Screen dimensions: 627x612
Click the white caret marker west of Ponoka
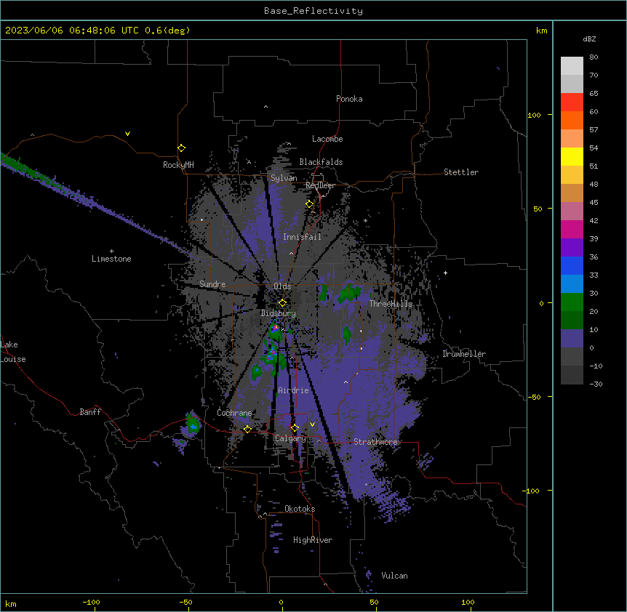click(265, 107)
